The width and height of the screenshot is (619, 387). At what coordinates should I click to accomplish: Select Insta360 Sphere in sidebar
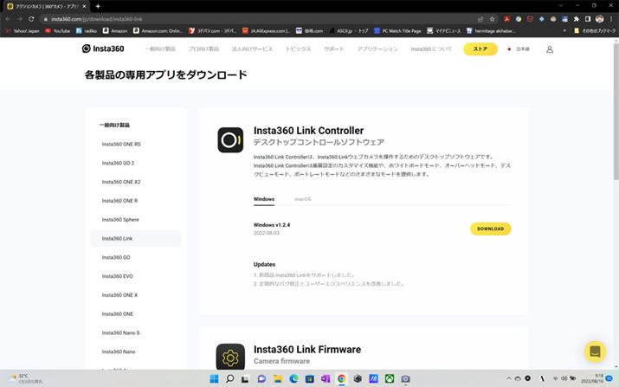pyautogui.click(x=120, y=220)
